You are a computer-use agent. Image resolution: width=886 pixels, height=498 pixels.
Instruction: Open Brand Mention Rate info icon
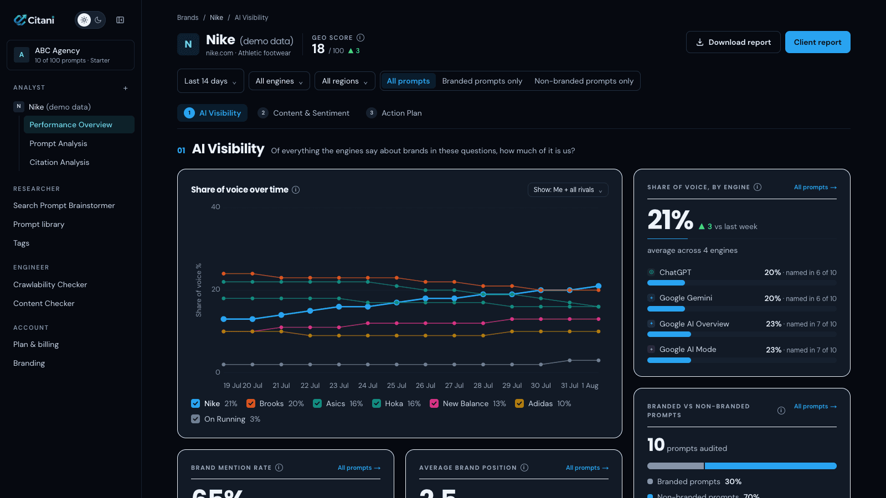point(279,468)
